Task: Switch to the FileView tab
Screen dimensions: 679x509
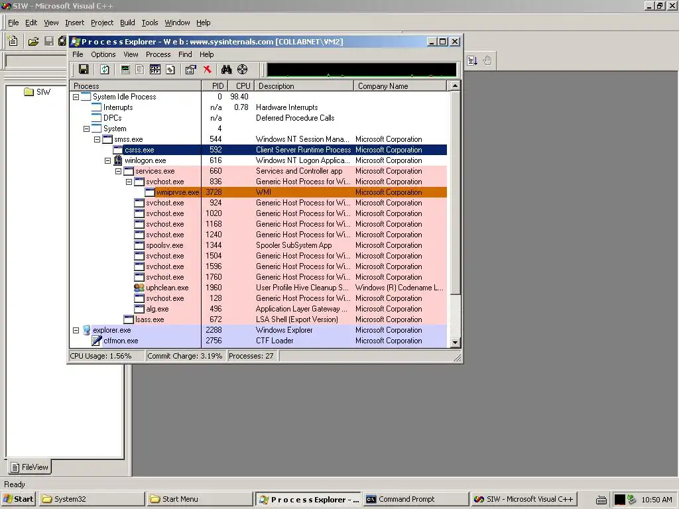Action: point(29,467)
